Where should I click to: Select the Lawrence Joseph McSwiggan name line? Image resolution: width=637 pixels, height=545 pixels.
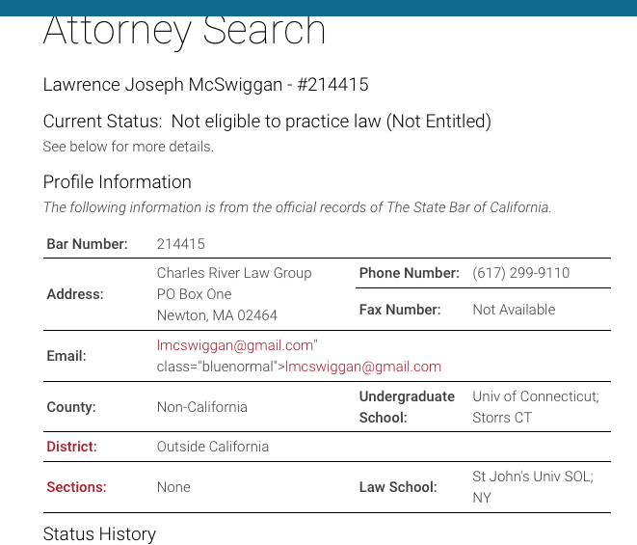(205, 85)
